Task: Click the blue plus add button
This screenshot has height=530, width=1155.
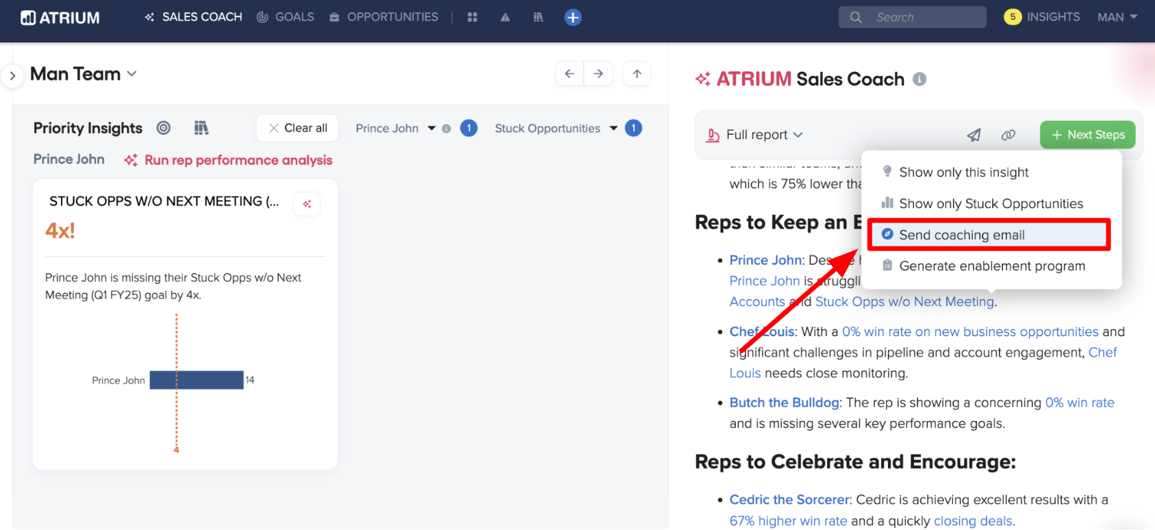Action: (x=573, y=18)
